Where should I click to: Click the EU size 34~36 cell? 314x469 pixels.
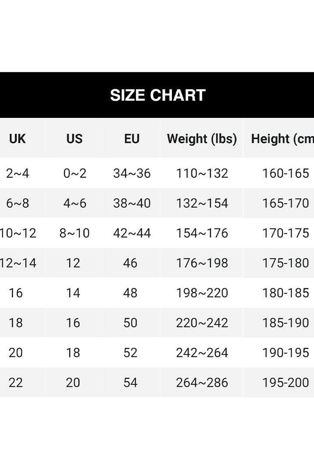click(x=131, y=173)
